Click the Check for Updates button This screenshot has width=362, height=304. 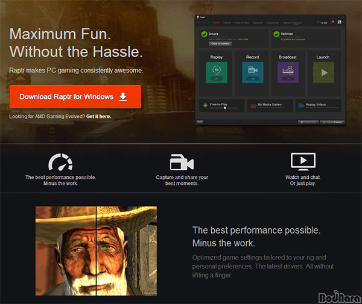(x=220, y=43)
